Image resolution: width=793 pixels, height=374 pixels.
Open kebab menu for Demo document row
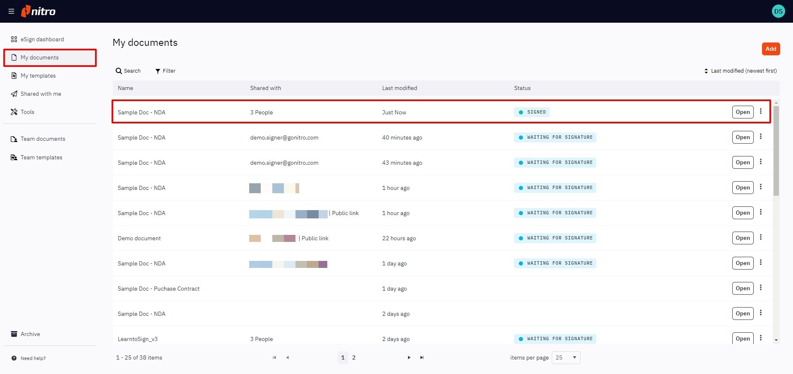pos(760,237)
